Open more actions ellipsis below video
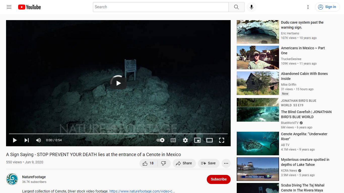344x193 pixels. tap(226, 163)
